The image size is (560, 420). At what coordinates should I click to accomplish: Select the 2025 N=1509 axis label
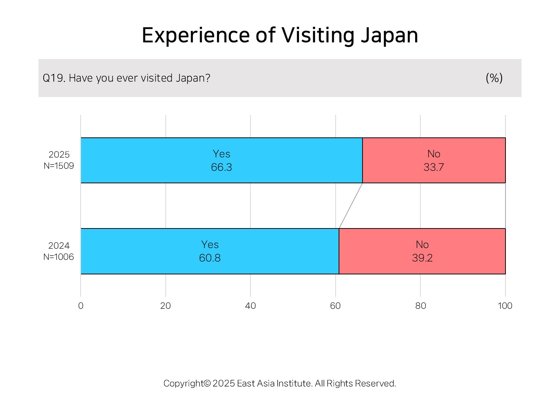tap(59, 160)
